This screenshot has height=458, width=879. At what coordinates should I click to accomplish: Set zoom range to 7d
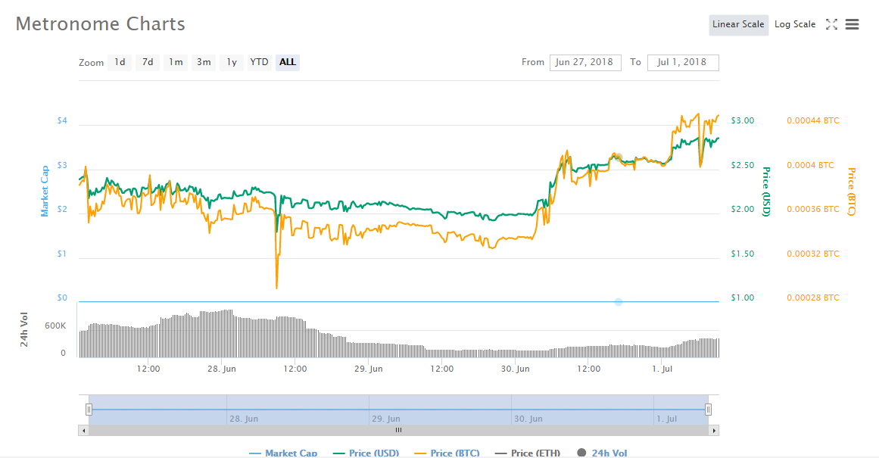coord(148,62)
